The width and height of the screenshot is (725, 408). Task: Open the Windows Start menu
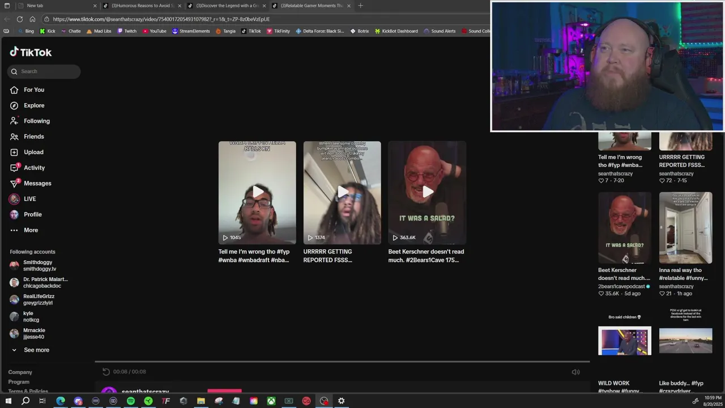pos(8,401)
